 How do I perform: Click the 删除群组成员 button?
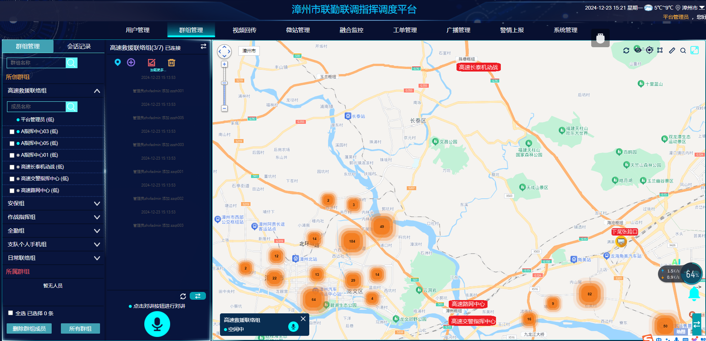(x=29, y=328)
